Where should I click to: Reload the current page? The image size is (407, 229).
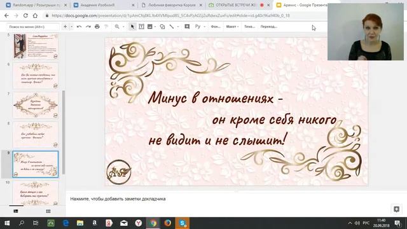pyautogui.click(x=25, y=15)
